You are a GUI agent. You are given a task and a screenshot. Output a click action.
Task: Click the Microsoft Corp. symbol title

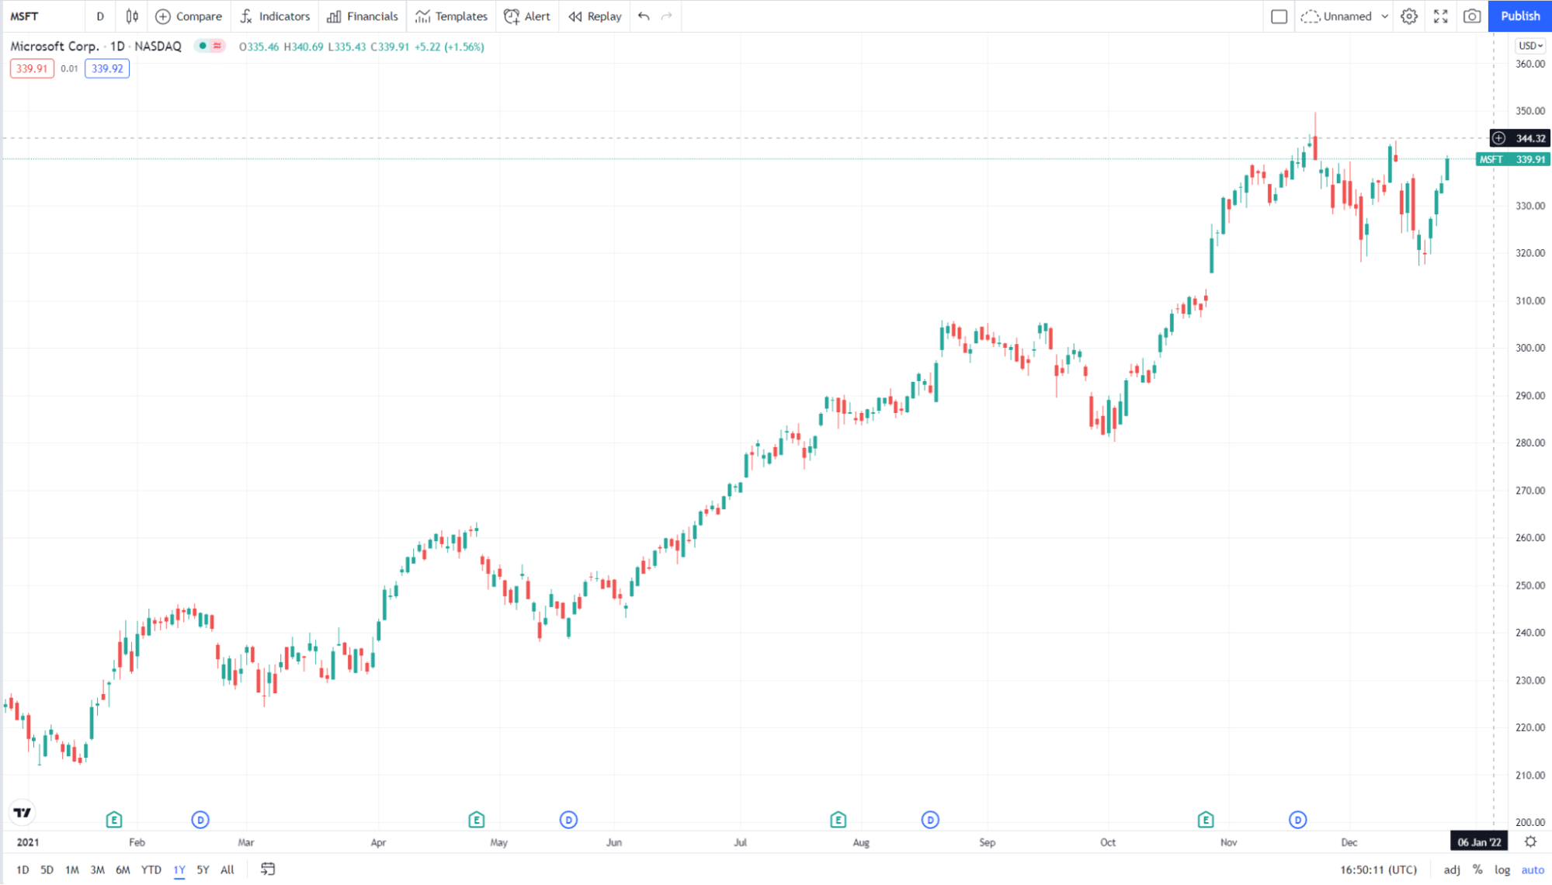55,47
